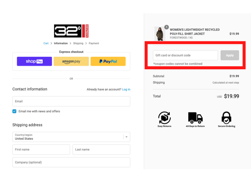Open the Country/region dropdown
This screenshot has height=188, width=251.
(x=71, y=137)
